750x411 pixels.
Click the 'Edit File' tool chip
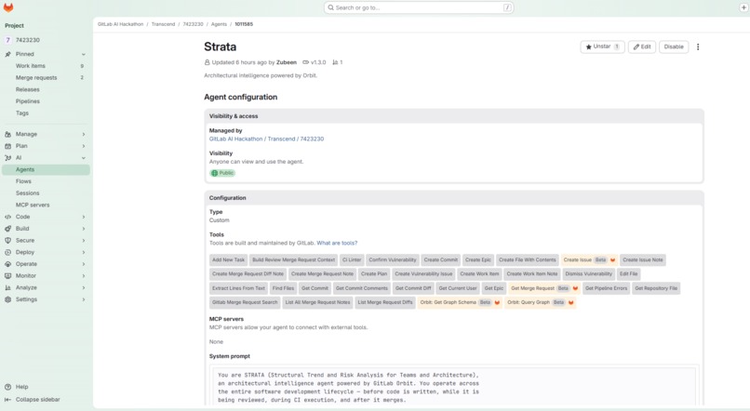point(628,273)
